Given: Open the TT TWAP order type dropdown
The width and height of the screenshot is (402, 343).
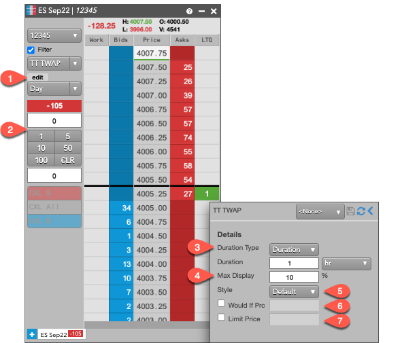Looking at the screenshot, I should pos(54,63).
